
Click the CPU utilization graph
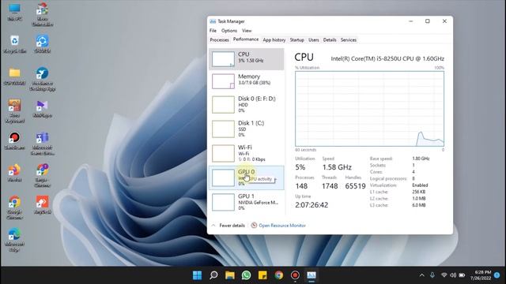pos(369,109)
